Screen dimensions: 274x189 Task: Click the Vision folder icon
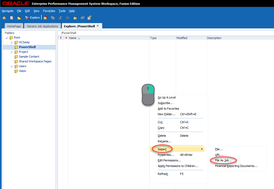click(16, 71)
